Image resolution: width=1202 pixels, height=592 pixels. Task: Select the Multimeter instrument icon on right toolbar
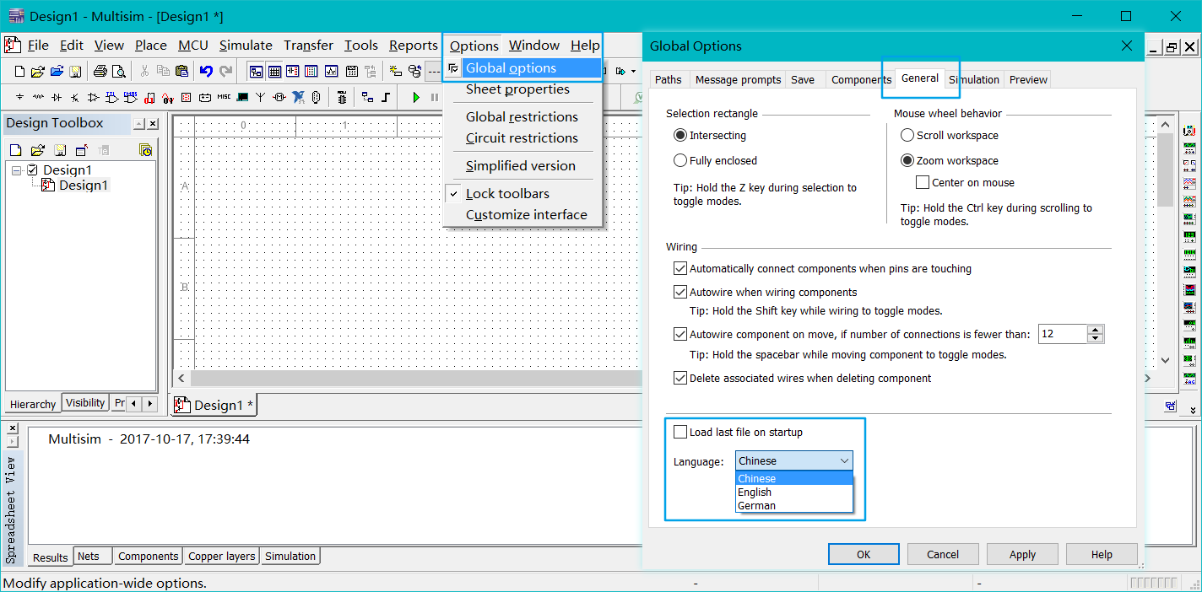click(1189, 131)
